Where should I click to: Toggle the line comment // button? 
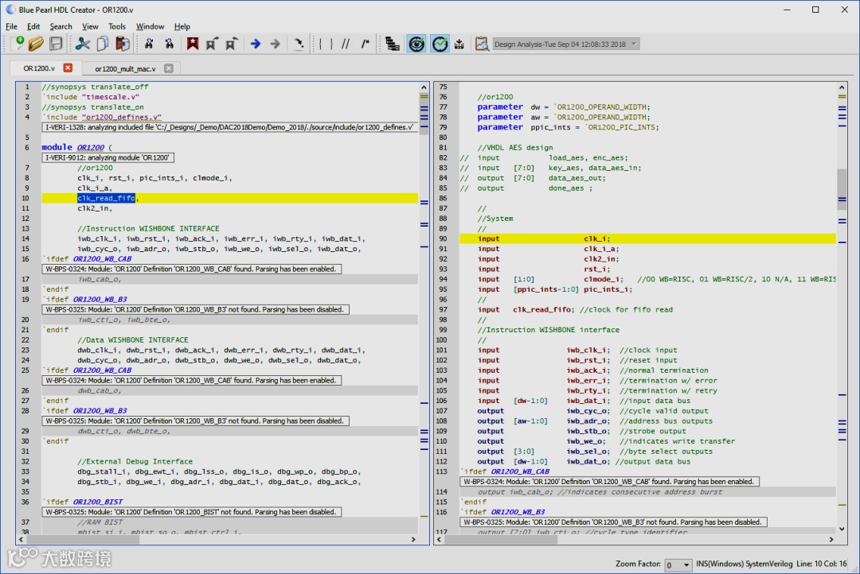346,45
